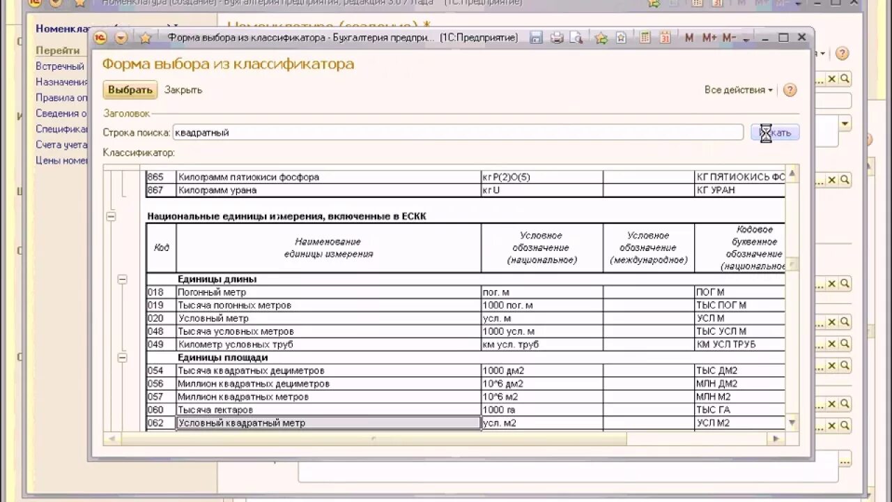Image resolution: width=892 pixels, height=502 pixels.
Task: Click the favorites star icon in dialog title bar
Action: click(x=145, y=38)
